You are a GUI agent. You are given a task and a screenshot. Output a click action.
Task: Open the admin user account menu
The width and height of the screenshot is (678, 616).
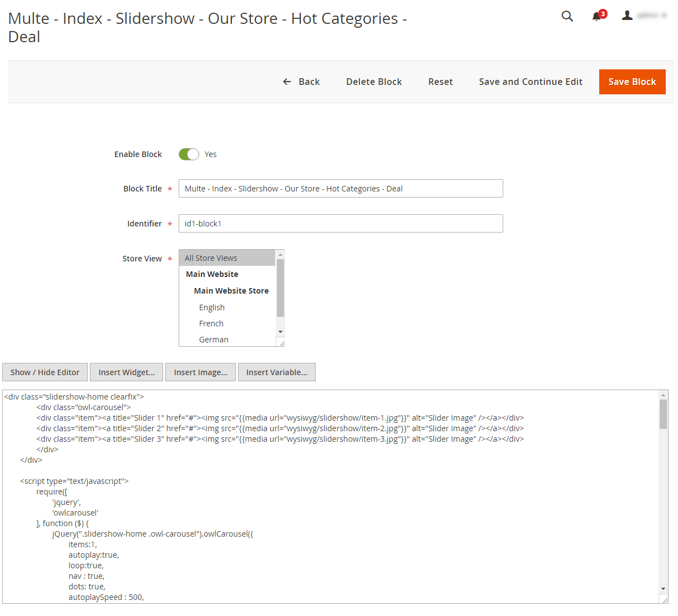(x=644, y=16)
